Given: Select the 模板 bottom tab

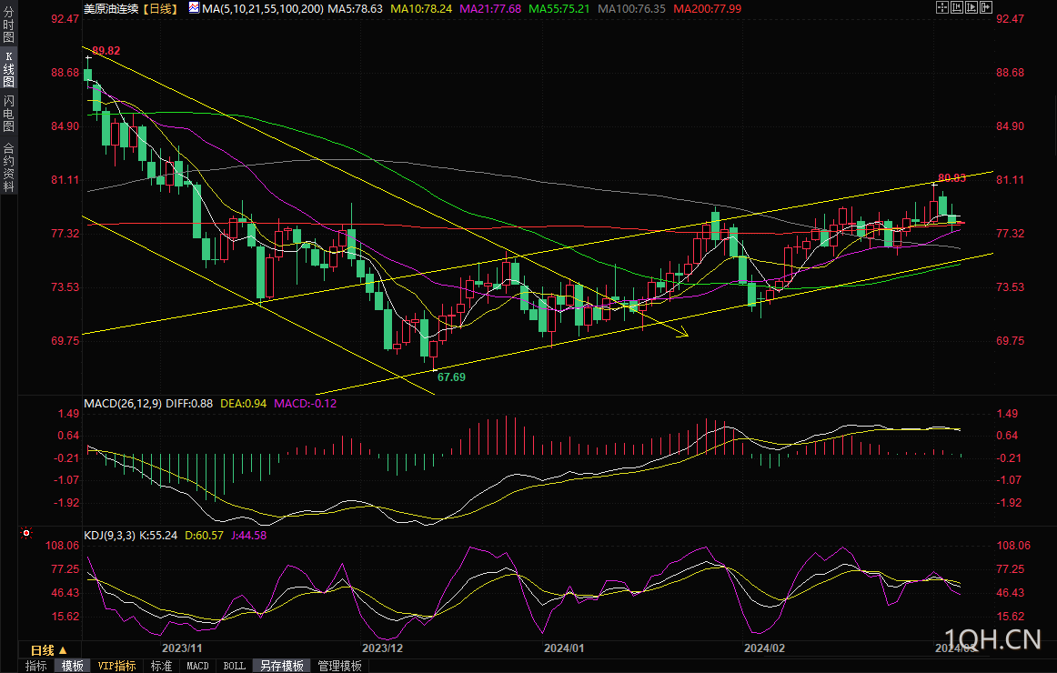Looking at the screenshot, I should [73, 666].
